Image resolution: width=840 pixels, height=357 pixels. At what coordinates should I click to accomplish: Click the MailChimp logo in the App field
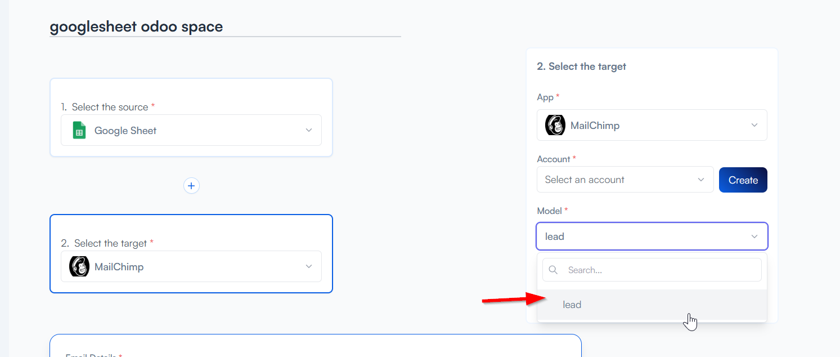tap(555, 125)
